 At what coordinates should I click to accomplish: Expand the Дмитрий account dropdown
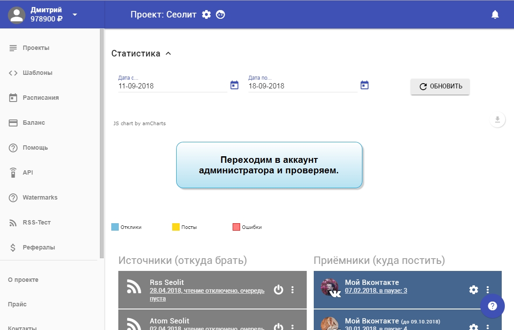point(75,14)
